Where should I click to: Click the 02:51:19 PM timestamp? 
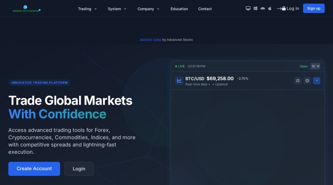pos(196,66)
